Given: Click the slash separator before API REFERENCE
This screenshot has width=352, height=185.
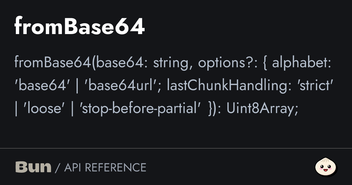Looking at the screenshot, I should click(57, 167).
